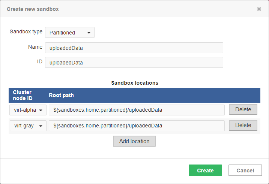Click the Create new sandbox title bar
The height and width of the screenshot is (184, 269).
pos(113,9)
